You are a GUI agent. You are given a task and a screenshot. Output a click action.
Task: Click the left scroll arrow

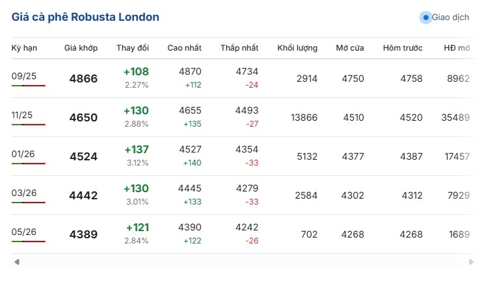[17, 262]
